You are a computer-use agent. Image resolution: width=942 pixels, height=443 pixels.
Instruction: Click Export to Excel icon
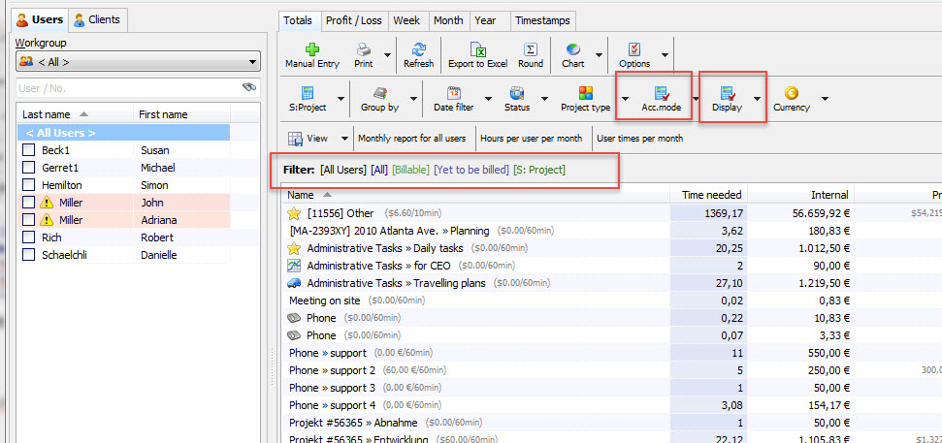click(x=477, y=49)
